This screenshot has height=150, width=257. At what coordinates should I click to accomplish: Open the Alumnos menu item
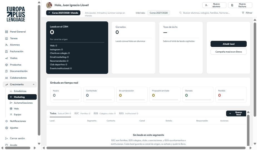click(20, 45)
